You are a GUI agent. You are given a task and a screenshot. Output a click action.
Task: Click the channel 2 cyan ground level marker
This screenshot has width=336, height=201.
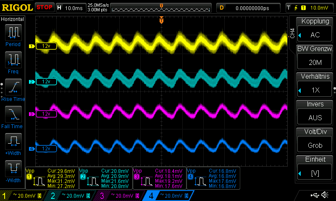[32, 82]
